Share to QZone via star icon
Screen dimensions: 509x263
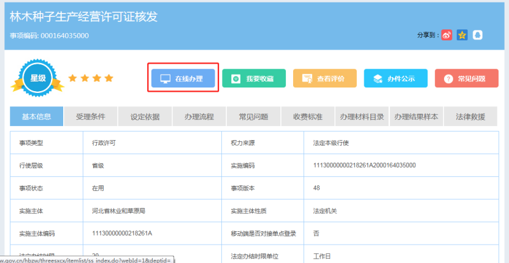[x=462, y=35]
